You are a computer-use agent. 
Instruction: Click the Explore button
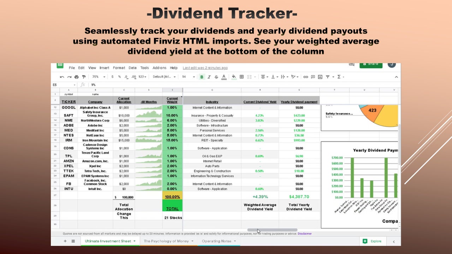[373, 241]
